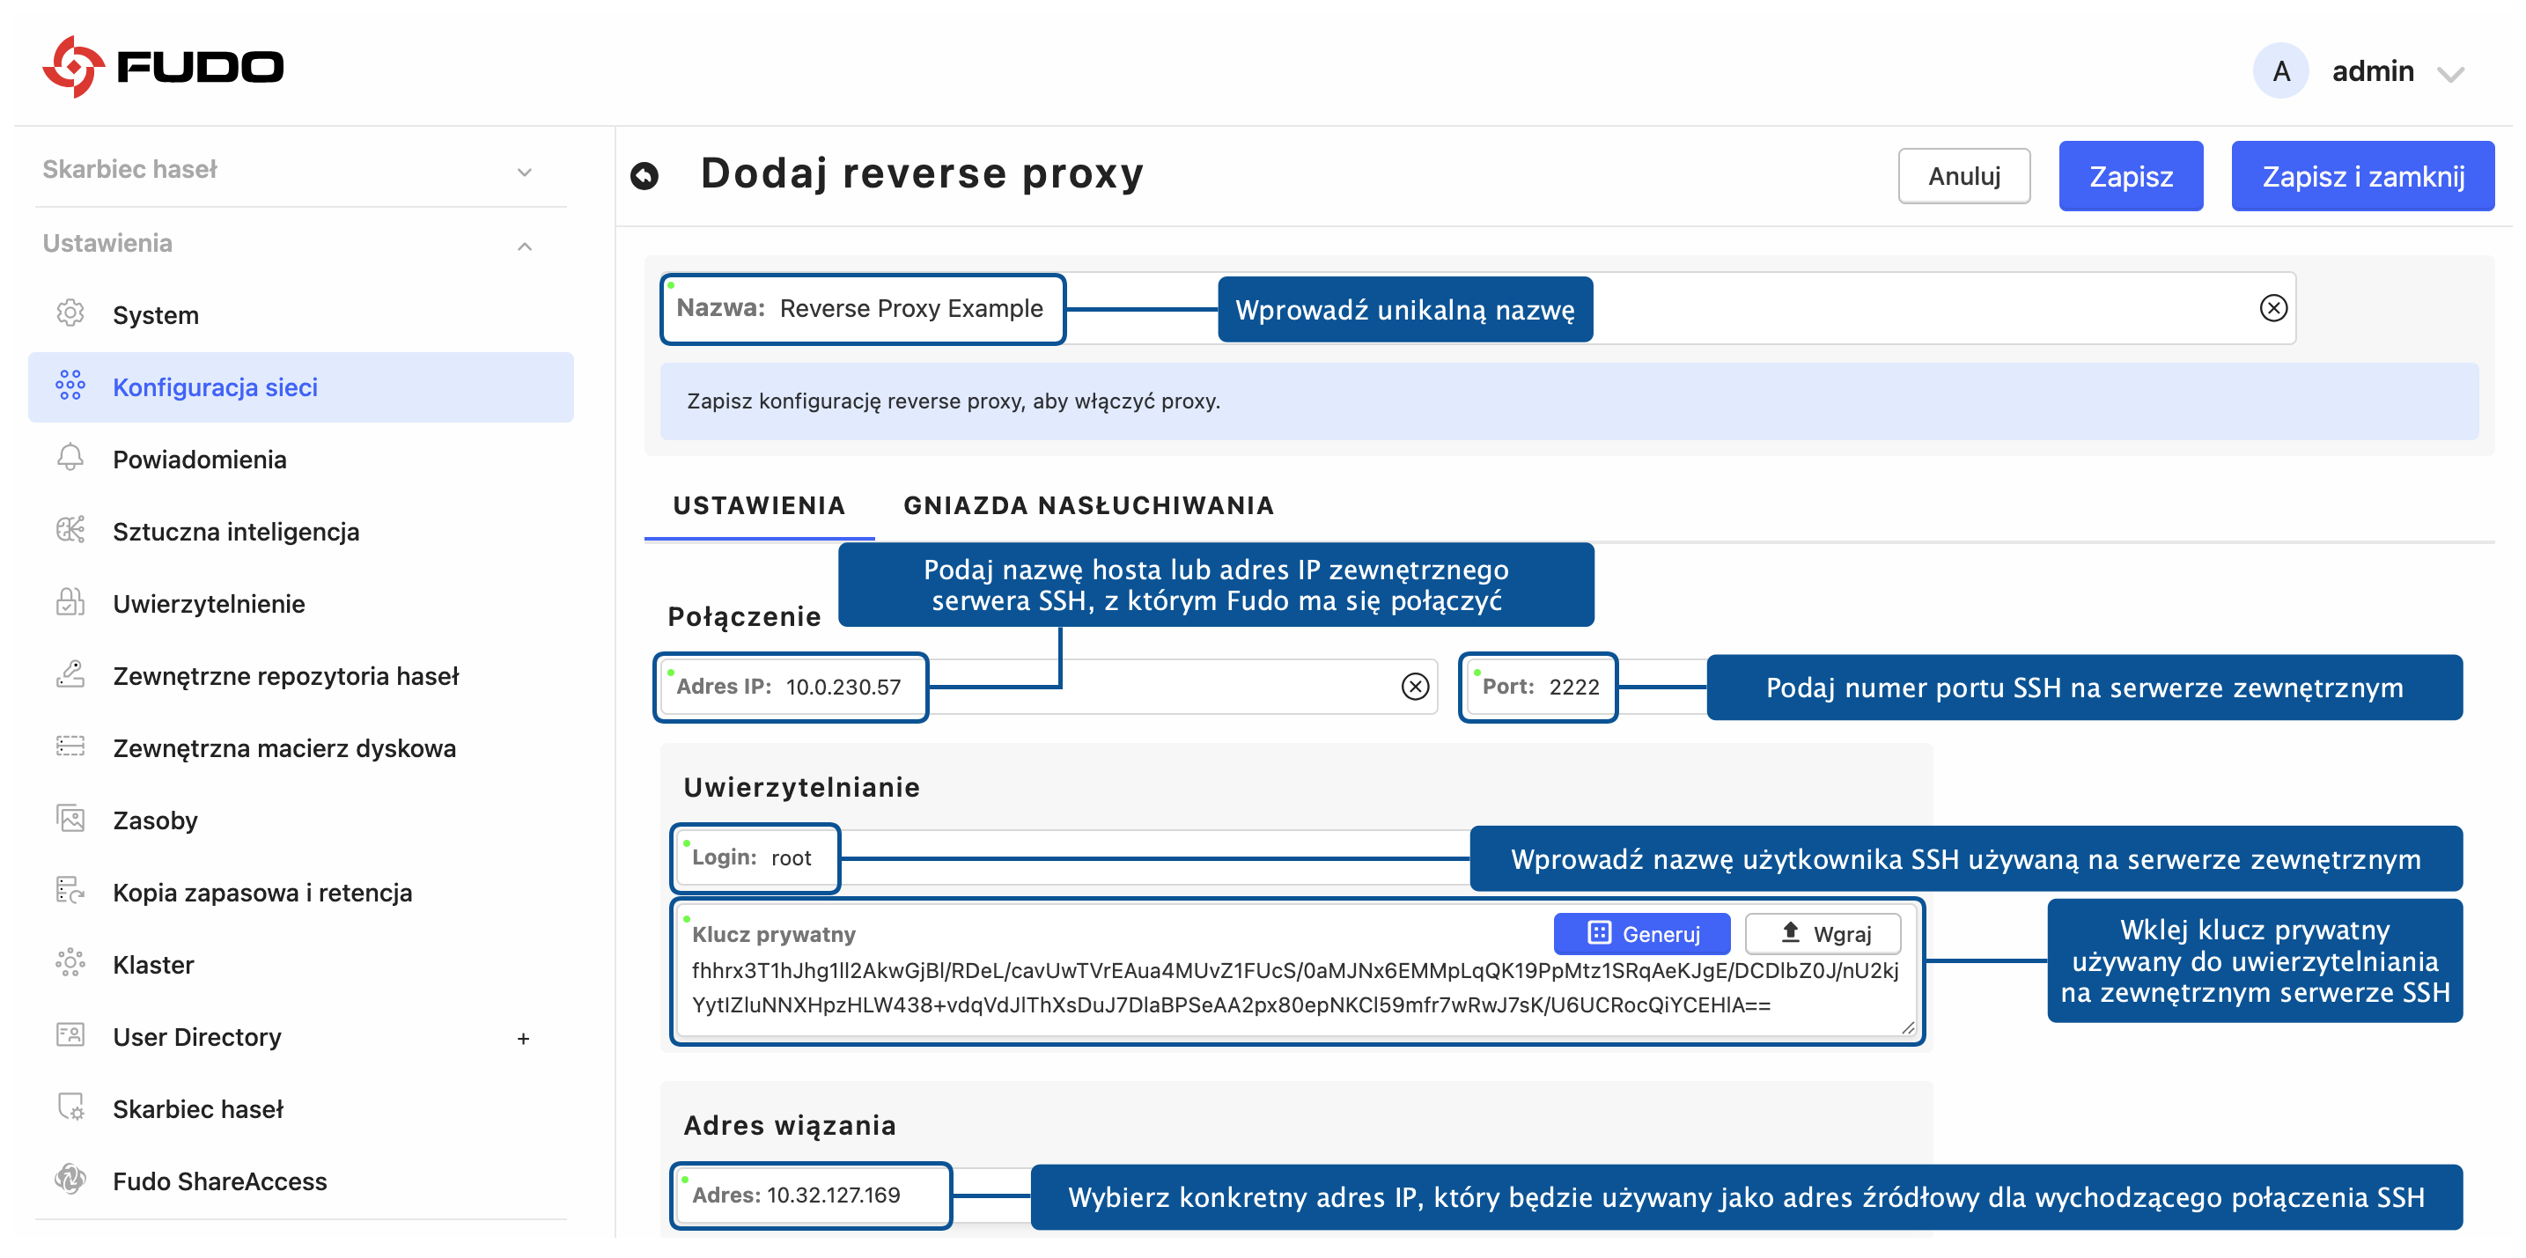2526x1258 pixels.
Task: Click Zapisz i zamknij button
Action: click(x=2362, y=176)
